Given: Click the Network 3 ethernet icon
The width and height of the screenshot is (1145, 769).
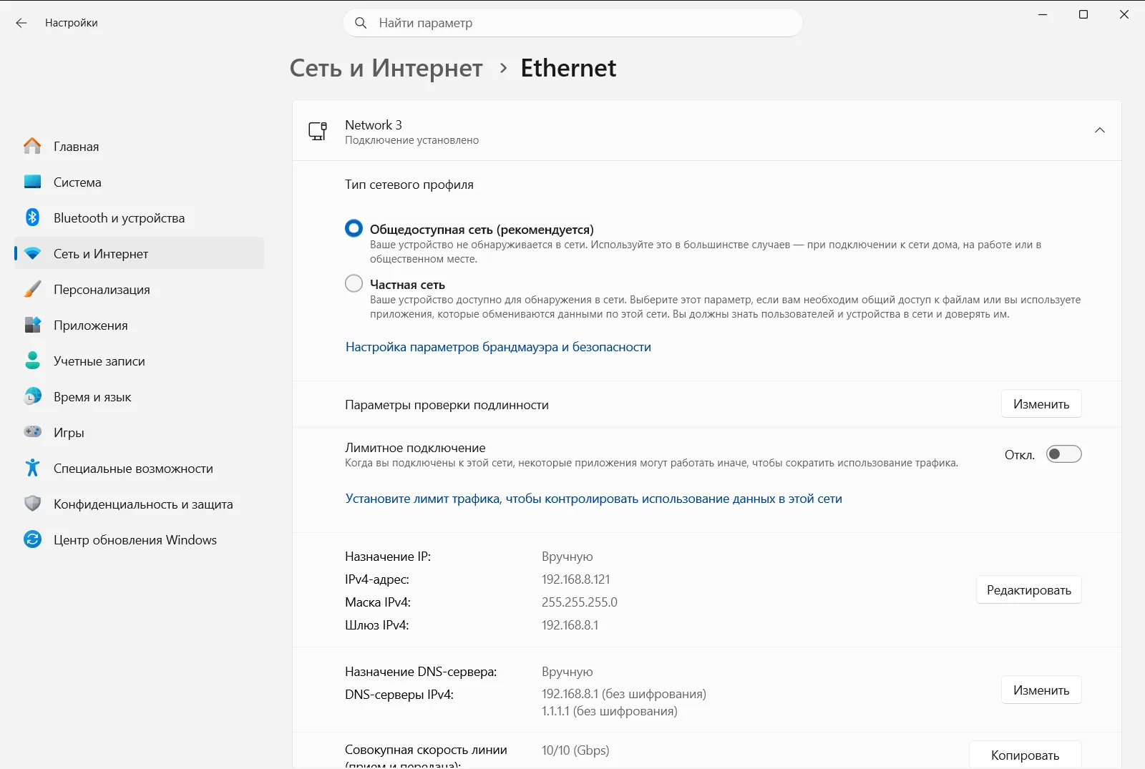Looking at the screenshot, I should coord(318,131).
